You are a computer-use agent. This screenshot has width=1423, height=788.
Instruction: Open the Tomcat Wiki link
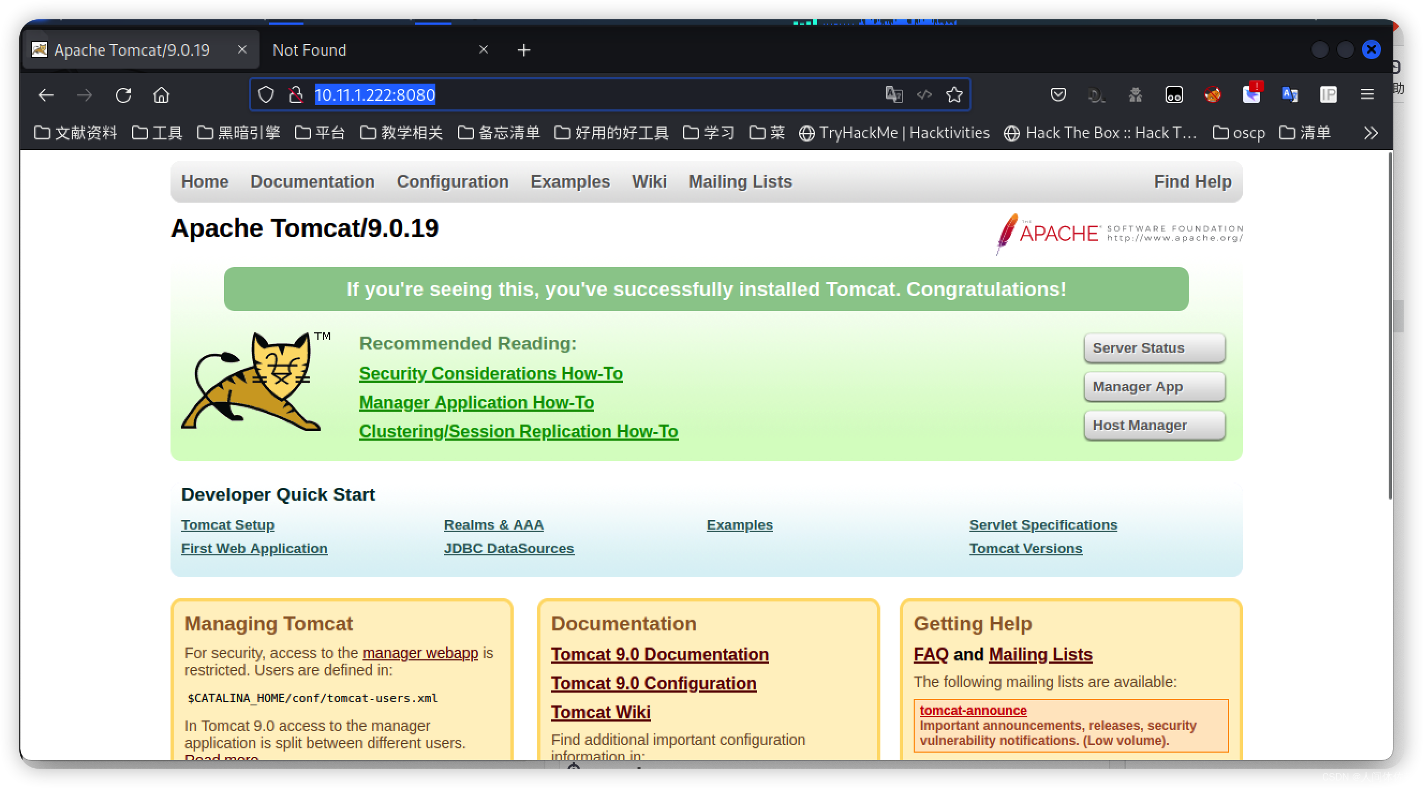pyautogui.click(x=601, y=712)
